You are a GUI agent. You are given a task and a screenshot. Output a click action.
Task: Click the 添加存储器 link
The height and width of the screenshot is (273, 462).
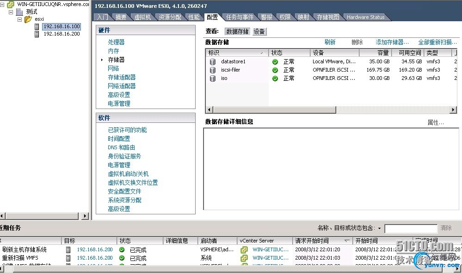tap(392, 42)
